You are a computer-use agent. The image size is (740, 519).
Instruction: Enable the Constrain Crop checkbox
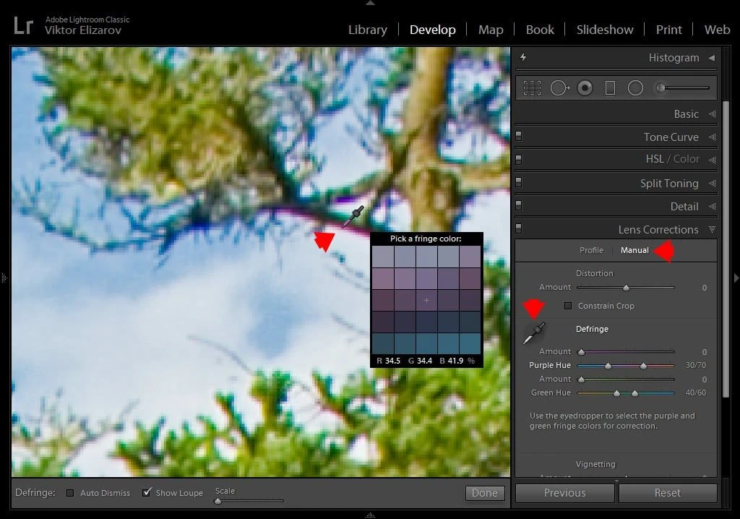(568, 306)
